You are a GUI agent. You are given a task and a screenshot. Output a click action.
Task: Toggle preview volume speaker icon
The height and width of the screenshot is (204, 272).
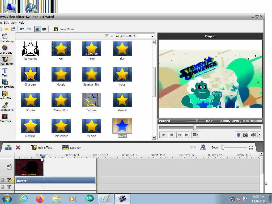[253, 135]
